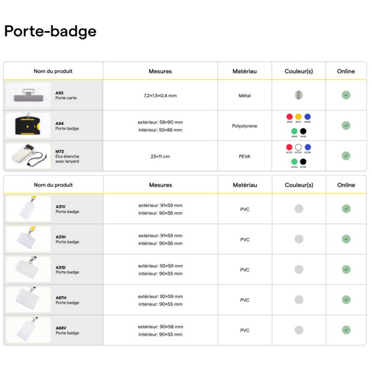Click the Online checkmark for A87H
Screen dimensions: 372x372
346,300
